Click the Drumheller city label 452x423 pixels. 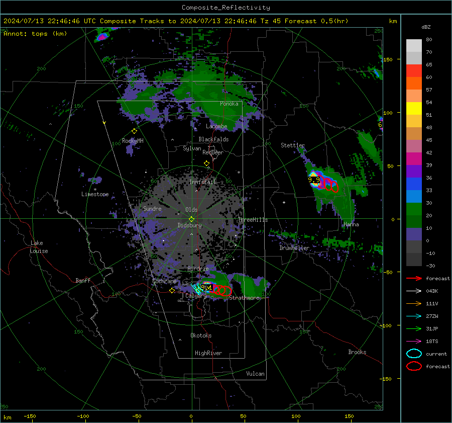point(294,248)
